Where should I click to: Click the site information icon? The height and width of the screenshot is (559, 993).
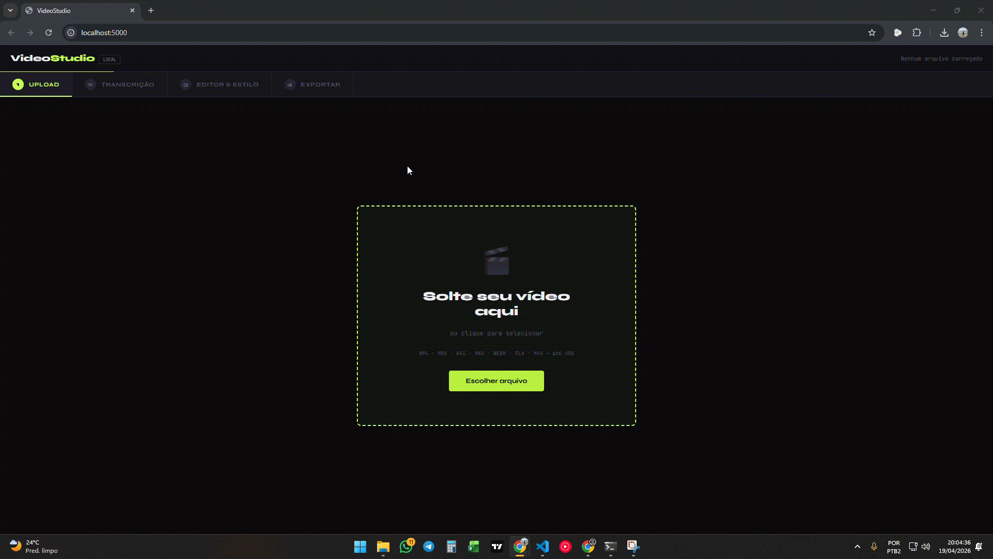pos(71,33)
